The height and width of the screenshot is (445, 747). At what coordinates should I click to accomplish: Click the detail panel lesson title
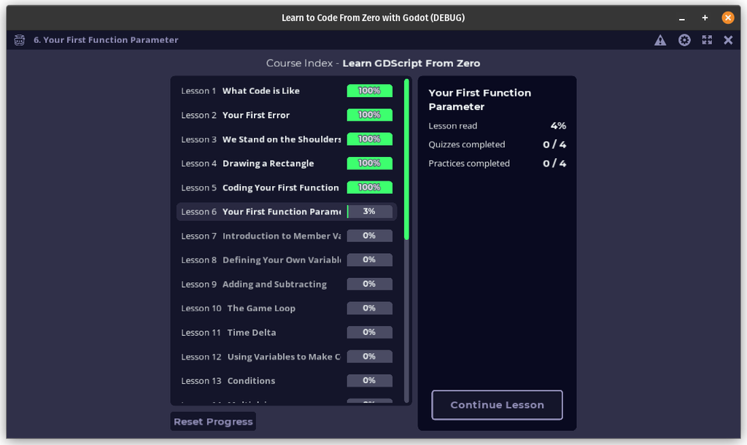click(x=480, y=99)
